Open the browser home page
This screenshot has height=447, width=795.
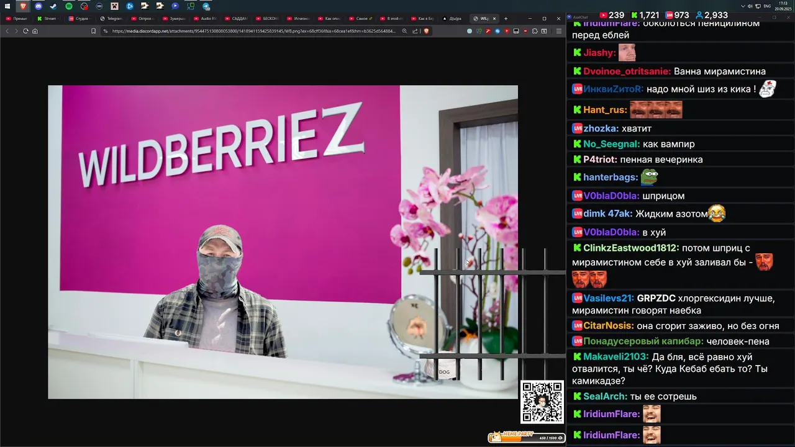(x=35, y=31)
